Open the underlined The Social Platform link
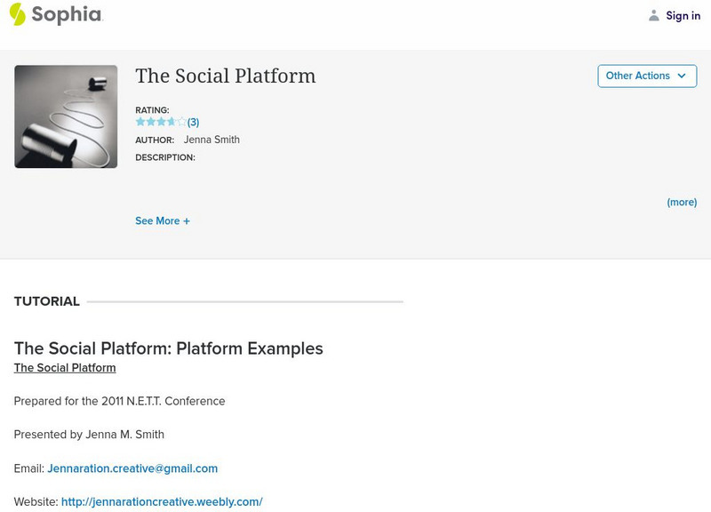711x512 pixels. (x=65, y=368)
